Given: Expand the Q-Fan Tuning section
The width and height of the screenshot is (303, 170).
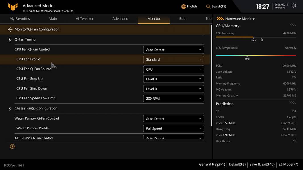Looking at the screenshot, I should point(10,40).
